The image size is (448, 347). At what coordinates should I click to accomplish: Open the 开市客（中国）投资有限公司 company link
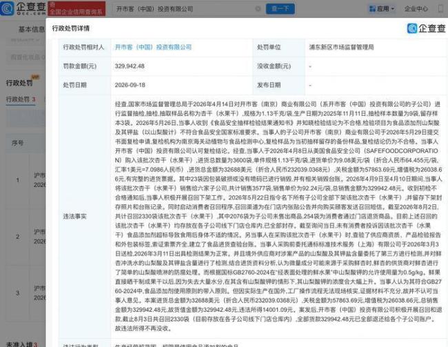[153, 47]
